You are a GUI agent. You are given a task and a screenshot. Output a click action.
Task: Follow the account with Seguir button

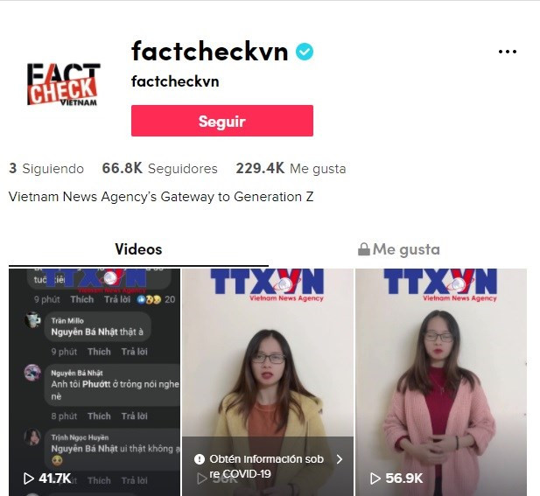[x=222, y=121]
